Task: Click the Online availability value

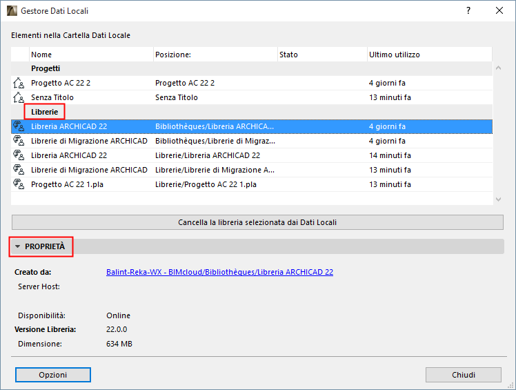Action: (118, 315)
